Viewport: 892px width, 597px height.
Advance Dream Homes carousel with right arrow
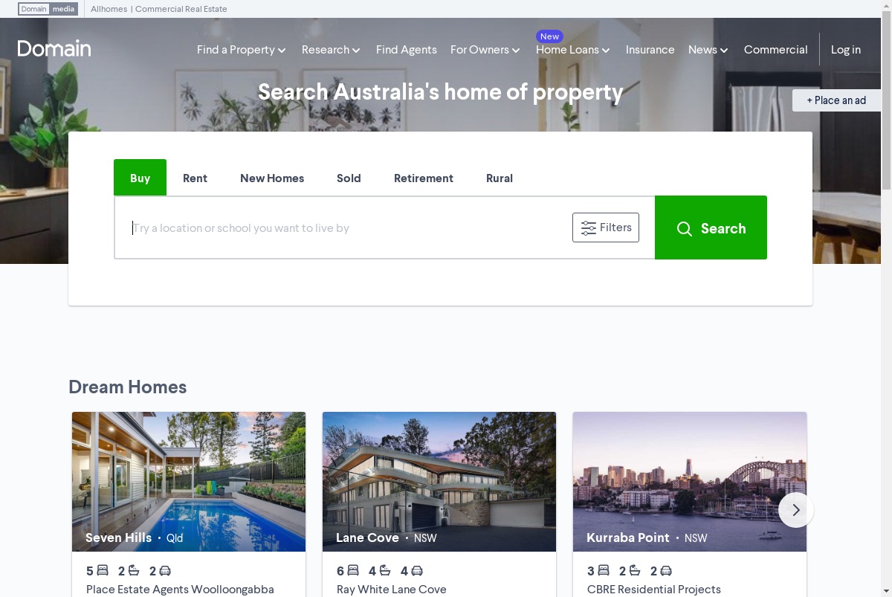pyautogui.click(x=796, y=510)
